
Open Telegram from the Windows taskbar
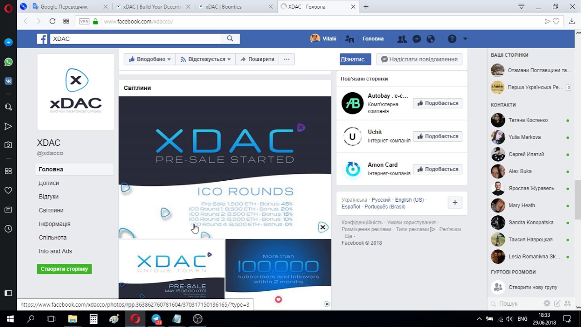(156, 319)
